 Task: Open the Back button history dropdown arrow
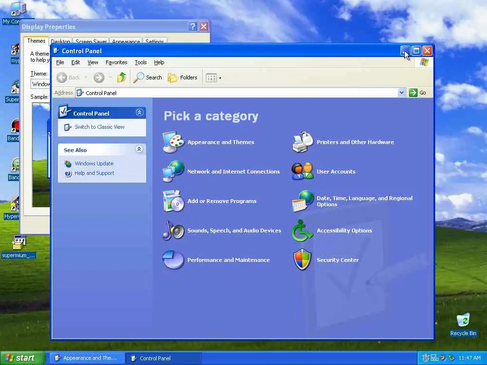(x=86, y=77)
